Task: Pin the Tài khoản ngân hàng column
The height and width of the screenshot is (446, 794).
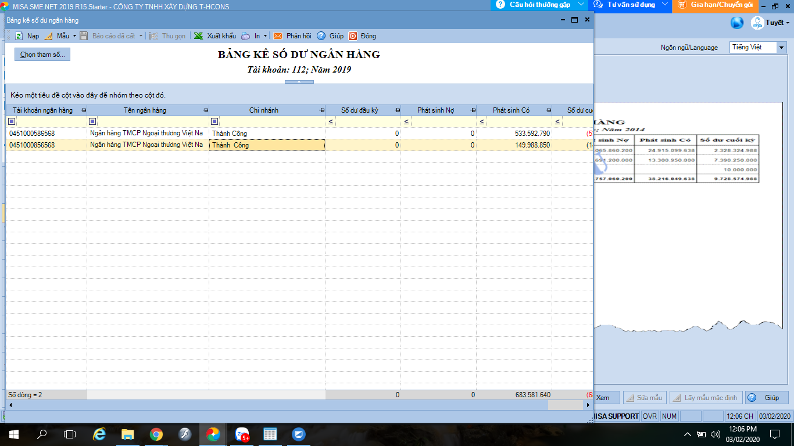Action: pos(83,110)
